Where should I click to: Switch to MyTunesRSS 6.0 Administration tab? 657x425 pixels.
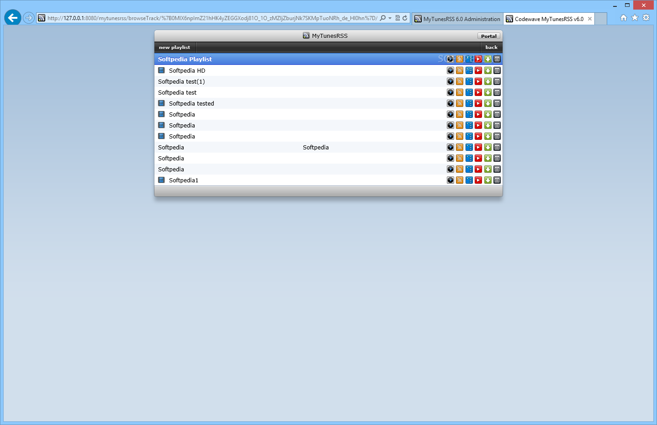click(x=457, y=19)
